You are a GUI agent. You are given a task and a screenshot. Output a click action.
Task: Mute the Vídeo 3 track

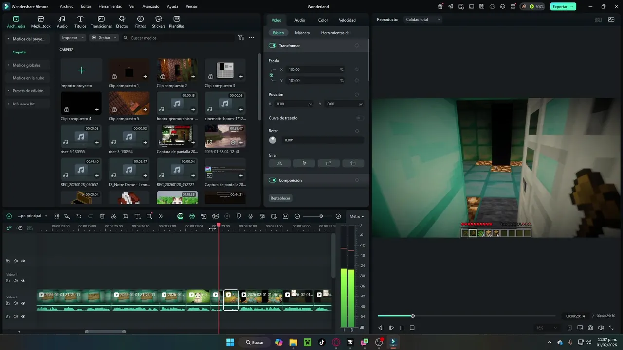tap(16, 303)
